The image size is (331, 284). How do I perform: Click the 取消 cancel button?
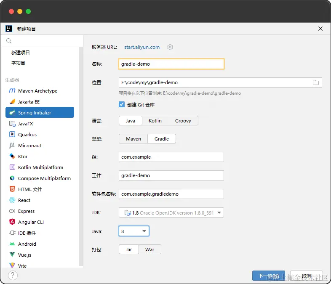[x=307, y=276]
